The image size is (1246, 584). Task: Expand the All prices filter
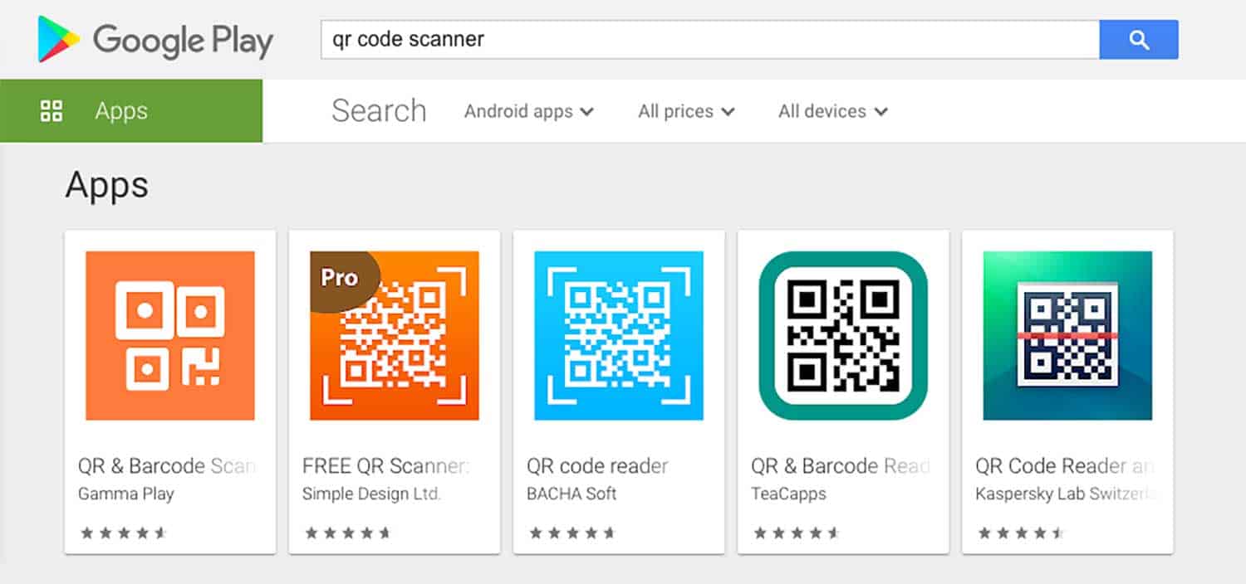684,110
